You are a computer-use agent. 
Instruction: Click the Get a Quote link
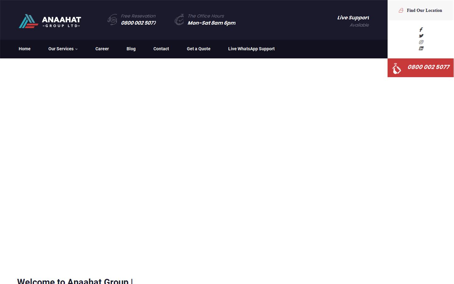[x=198, y=49]
